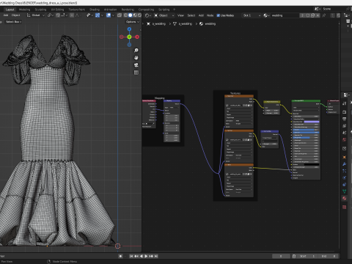The image size is (352, 264).
Task: Uncheck the Use Nodes checkbox
Action: 219,15
